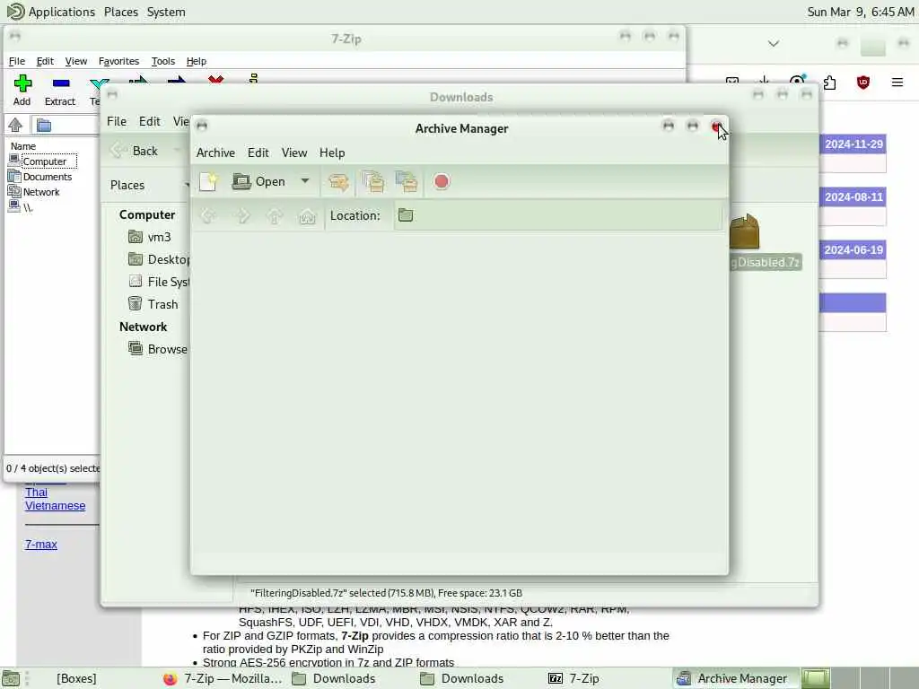Click the show desktop icon in taskbar
The image size is (919, 689).
coord(11,678)
